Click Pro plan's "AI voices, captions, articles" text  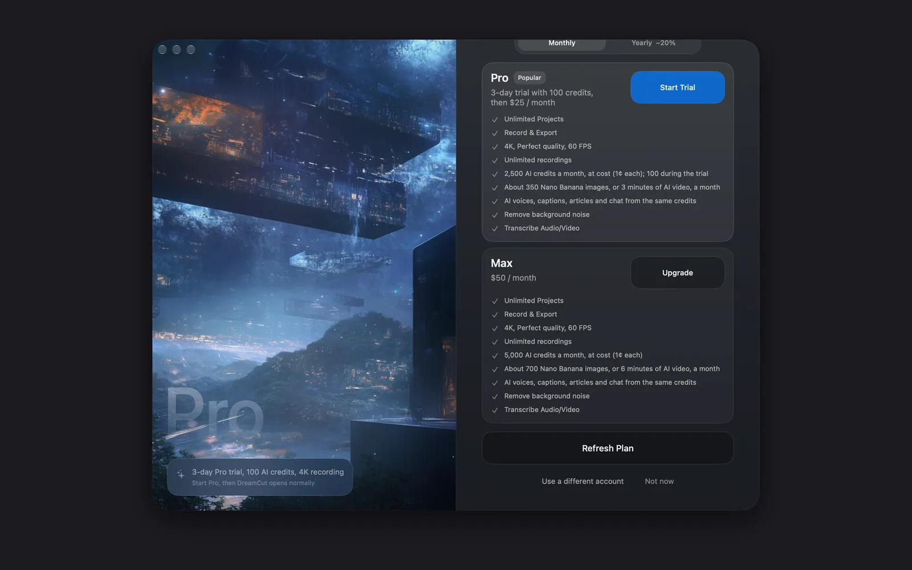(x=600, y=201)
